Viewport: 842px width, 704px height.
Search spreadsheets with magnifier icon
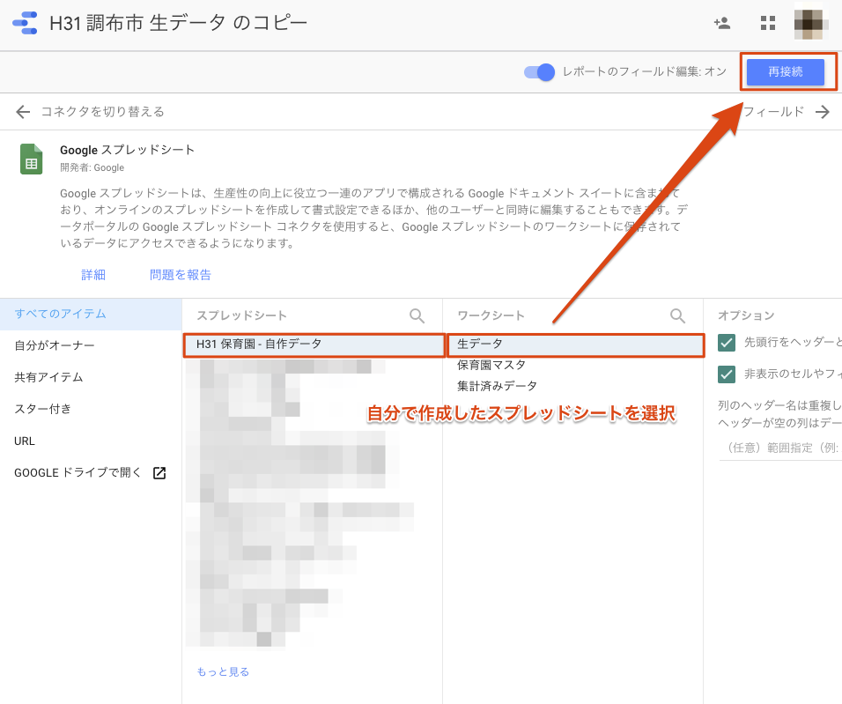coord(417,316)
